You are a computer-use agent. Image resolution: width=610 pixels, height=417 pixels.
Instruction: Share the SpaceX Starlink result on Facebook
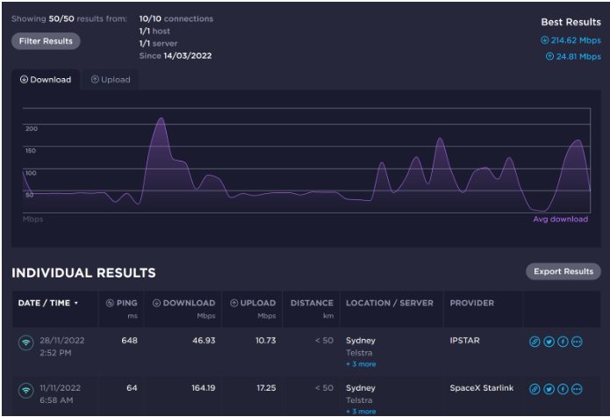point(563,388)
